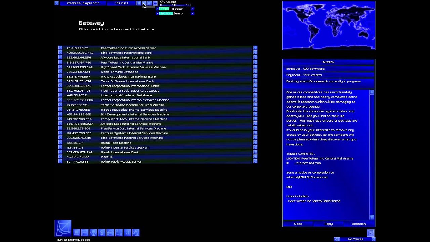The width and height of the screenshot is (430, 242).
Task: Connect to Centura Systems Internal Services Machine
Action: 157,133
